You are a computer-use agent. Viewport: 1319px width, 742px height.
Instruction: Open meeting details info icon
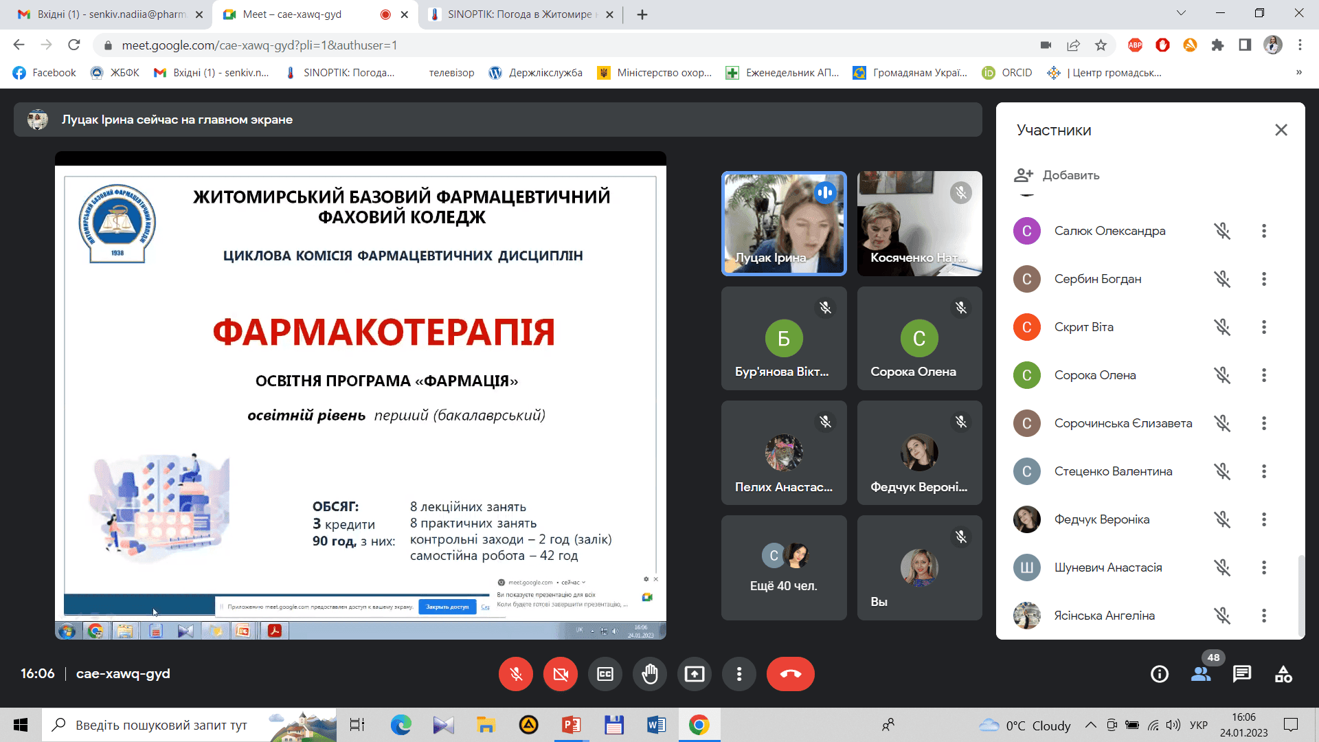(1160, 674)
